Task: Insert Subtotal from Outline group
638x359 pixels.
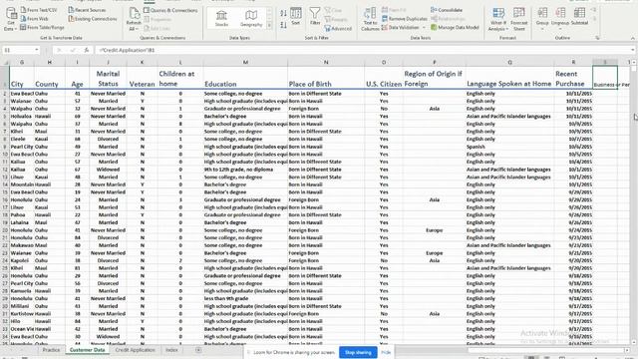Action: coord(579,17)
